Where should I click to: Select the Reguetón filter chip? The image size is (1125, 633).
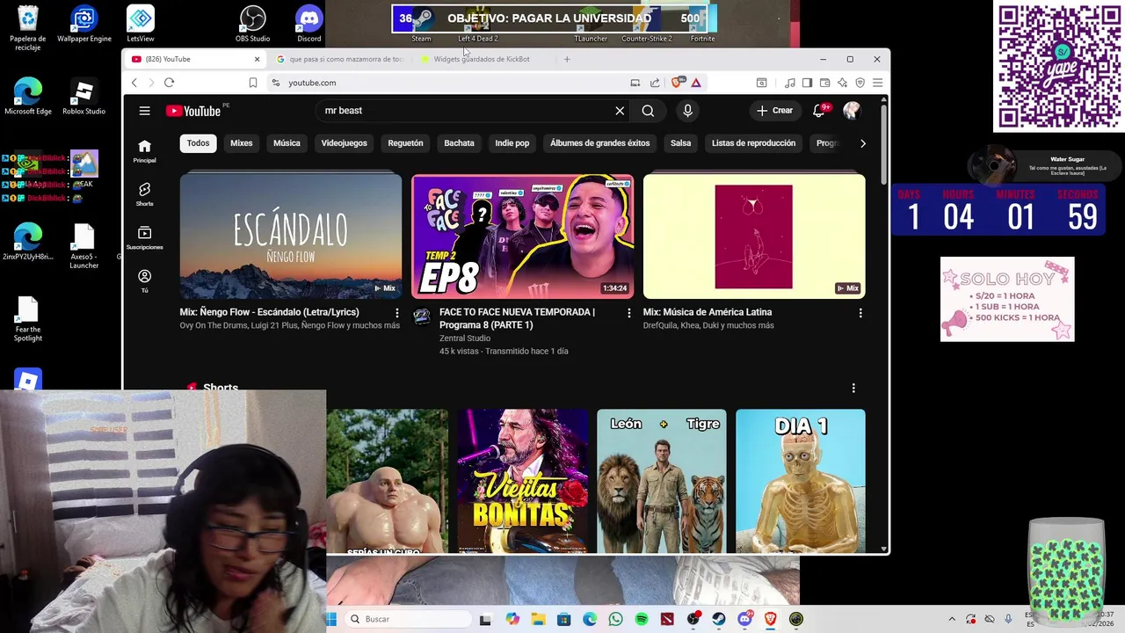pos(405,143)
